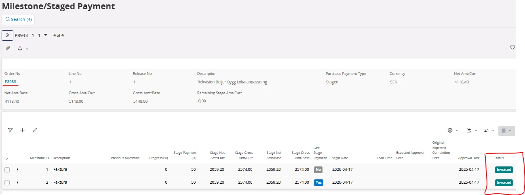Viewport: 525px width, 195px height.
Task: Toggle the select-all checkmark in table header
Action: click(x=7, y=158)
